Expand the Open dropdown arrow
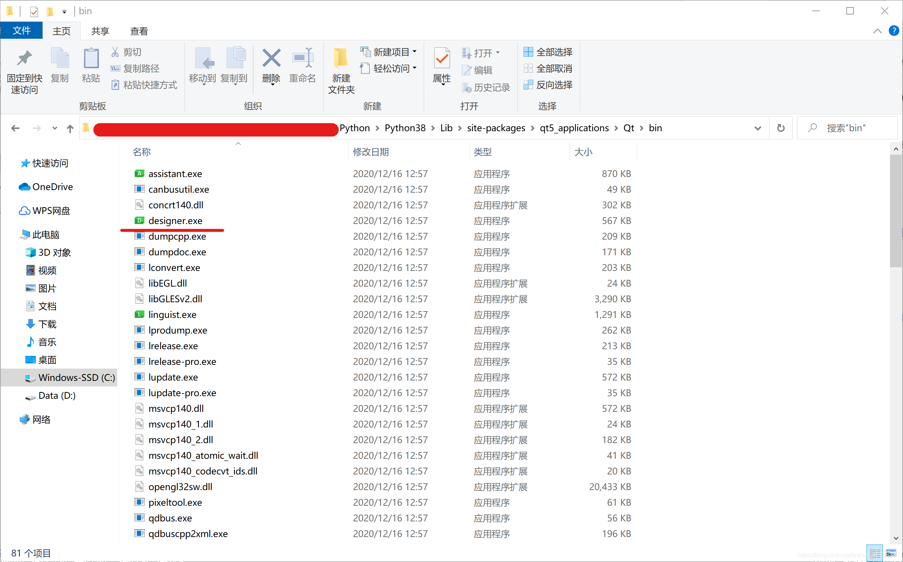The image size is (903, 562). point(497,53)
